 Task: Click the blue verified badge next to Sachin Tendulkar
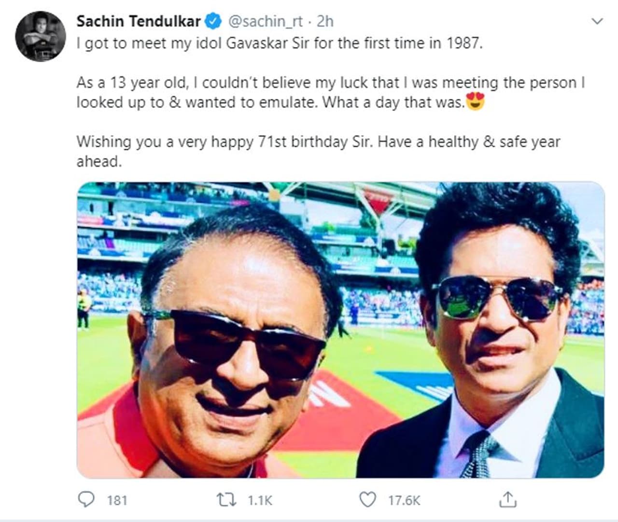(x=212, y=22)
